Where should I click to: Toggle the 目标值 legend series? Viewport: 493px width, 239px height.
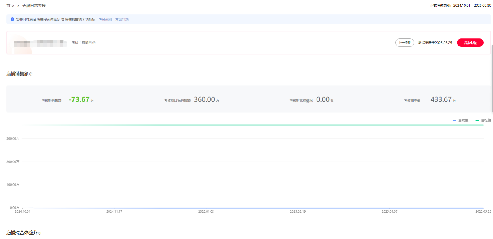[483, 120]
